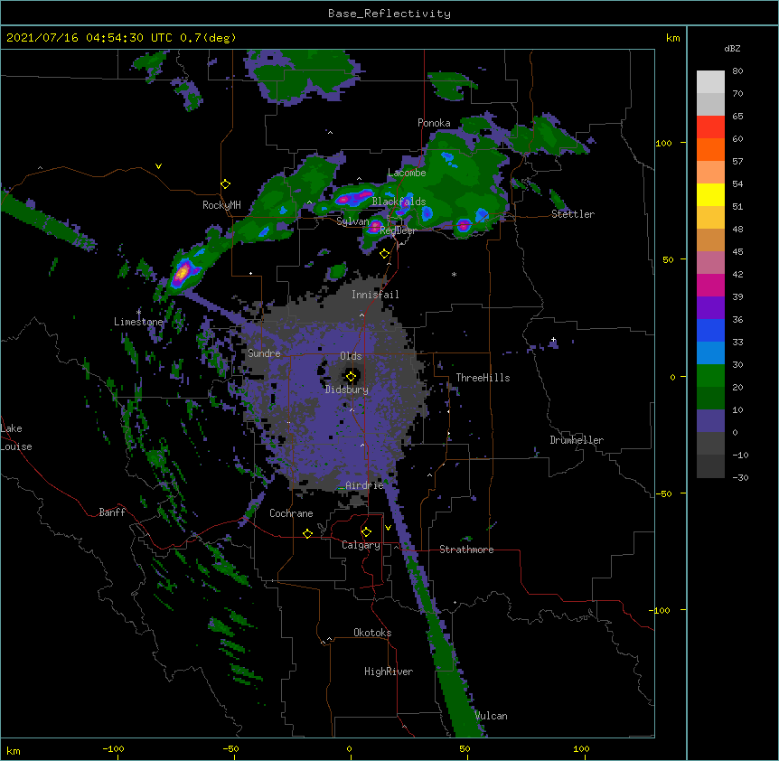Click the green 30 dBZ legend color
The height and width of the screenshot is (761, 779).
click(x=710, y=376)
